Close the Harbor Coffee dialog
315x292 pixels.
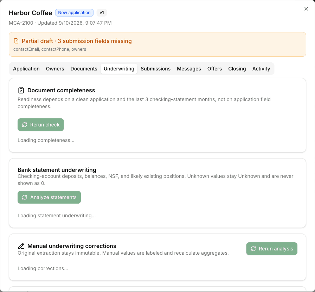tap(306, 9)
